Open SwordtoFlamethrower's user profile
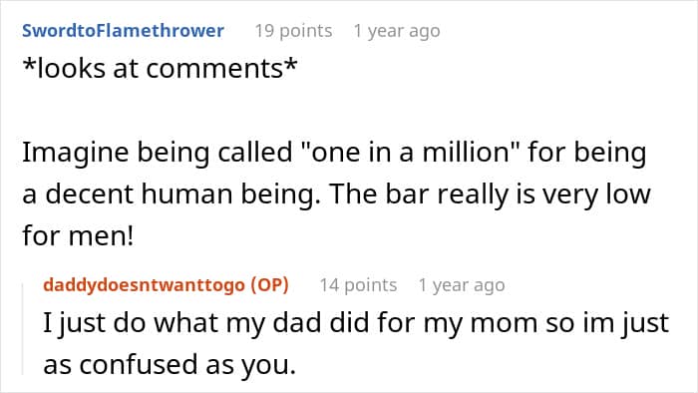The height and width of the screenshot is (393, 698). [x=123, y=31]
